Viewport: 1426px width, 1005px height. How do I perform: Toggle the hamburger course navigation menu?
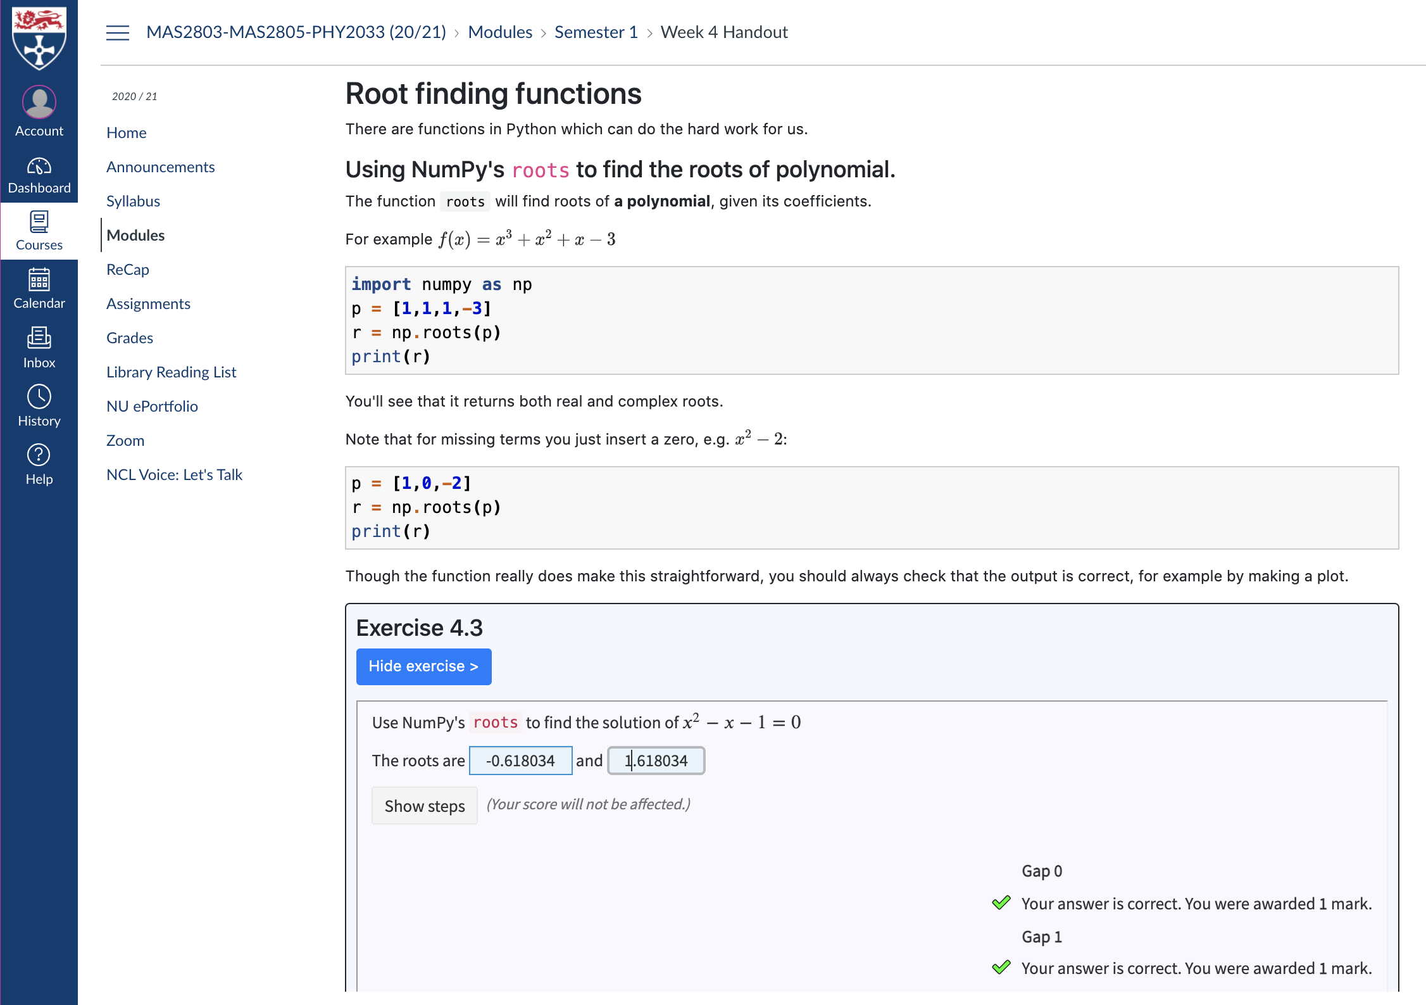118,32
